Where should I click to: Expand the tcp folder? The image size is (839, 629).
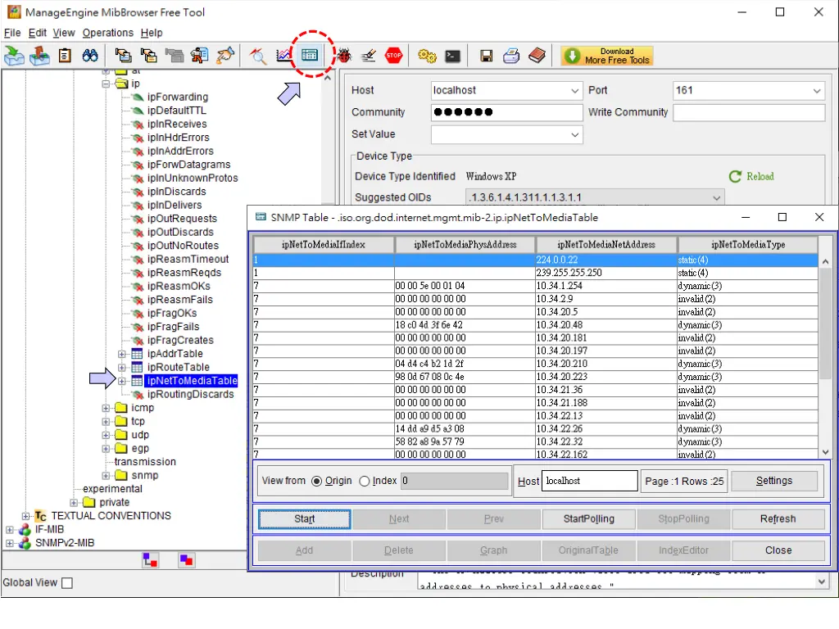(106, 422)
